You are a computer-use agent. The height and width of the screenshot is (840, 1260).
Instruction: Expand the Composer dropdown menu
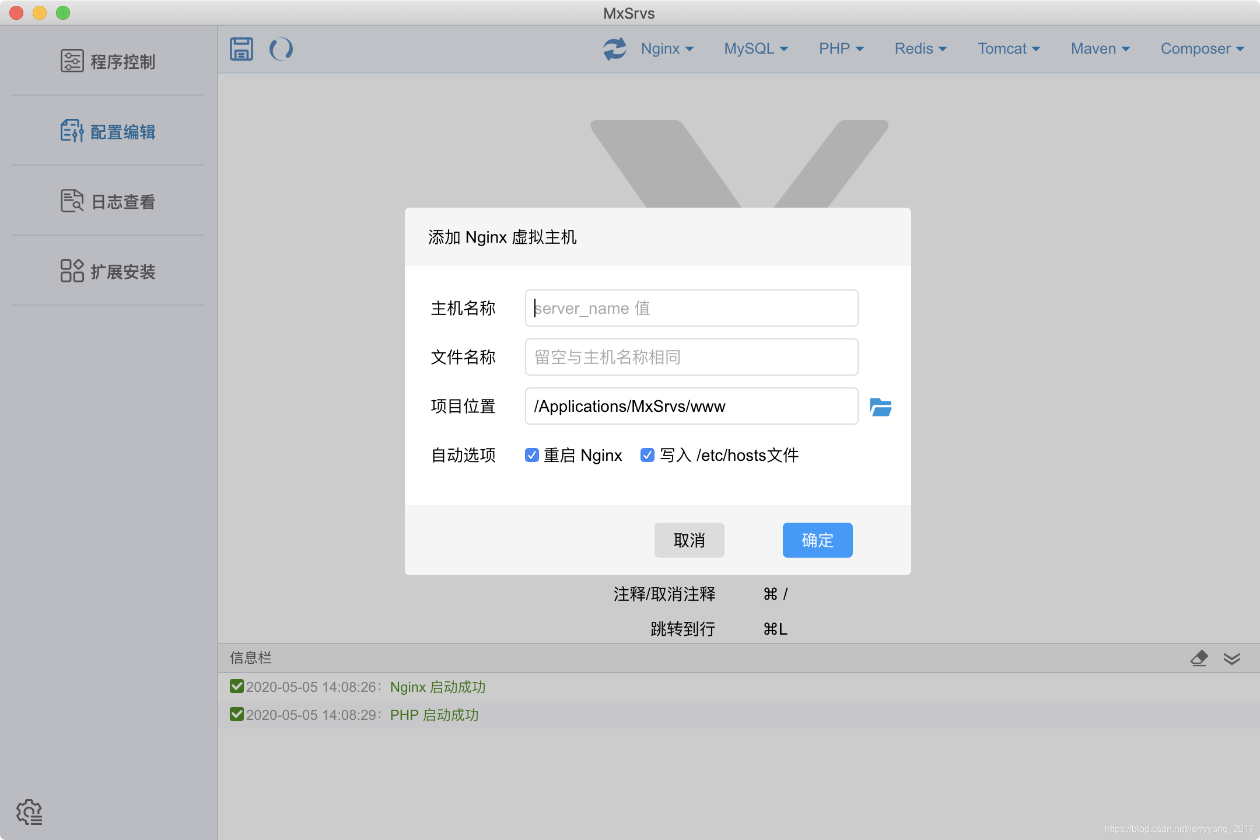point(1202,49)
